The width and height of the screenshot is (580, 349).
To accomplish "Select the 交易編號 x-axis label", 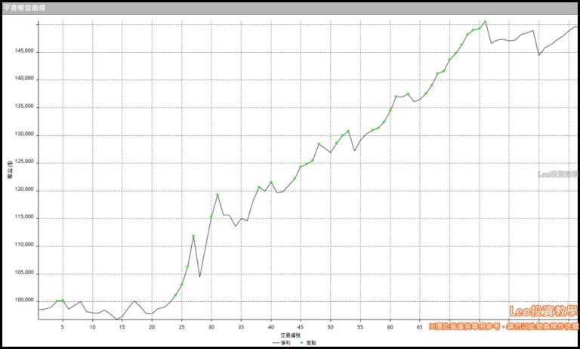I will pyautogui.click(x=290, y=333).
